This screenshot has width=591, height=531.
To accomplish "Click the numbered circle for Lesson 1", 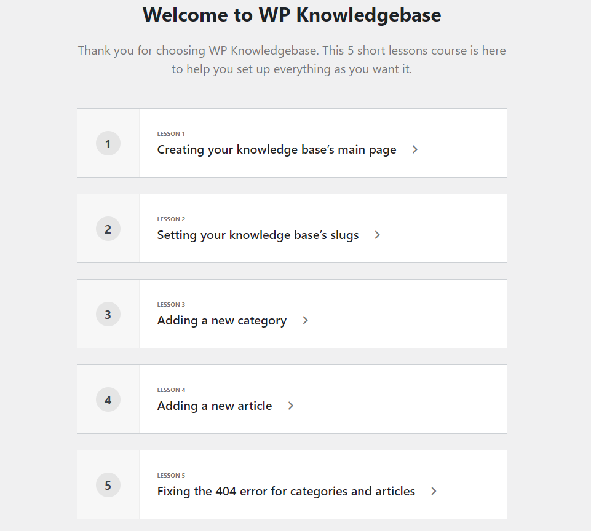I will tap(108, 143).
